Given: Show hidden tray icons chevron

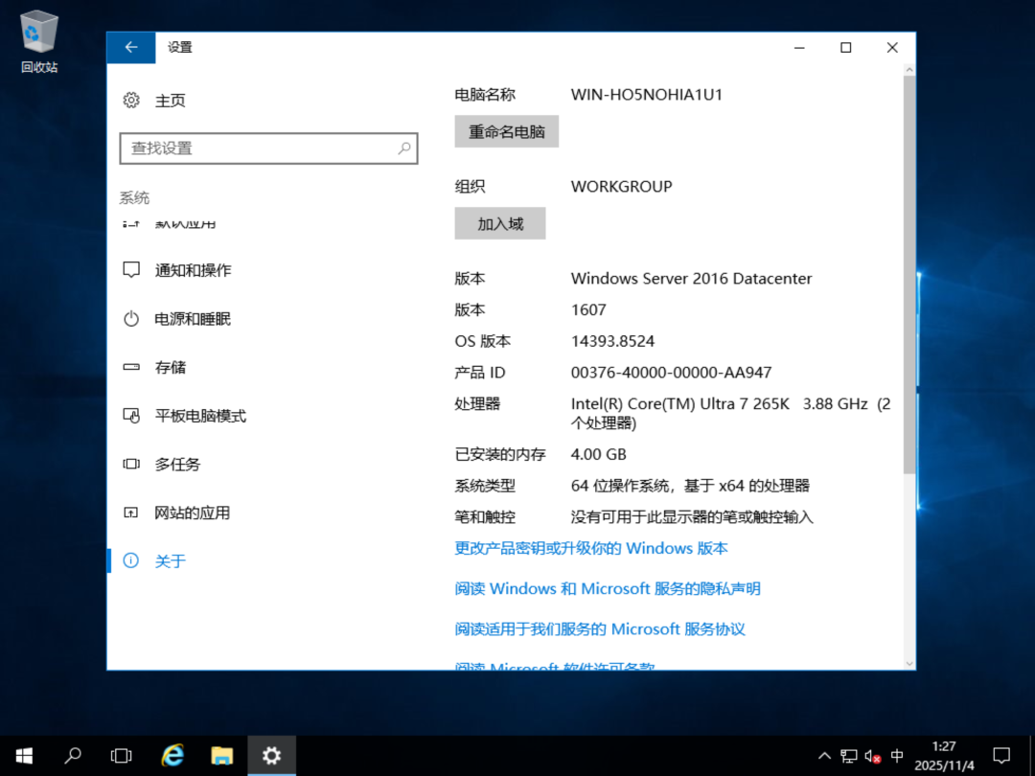Looking at the screenshot, I should (x=824, y=756).
